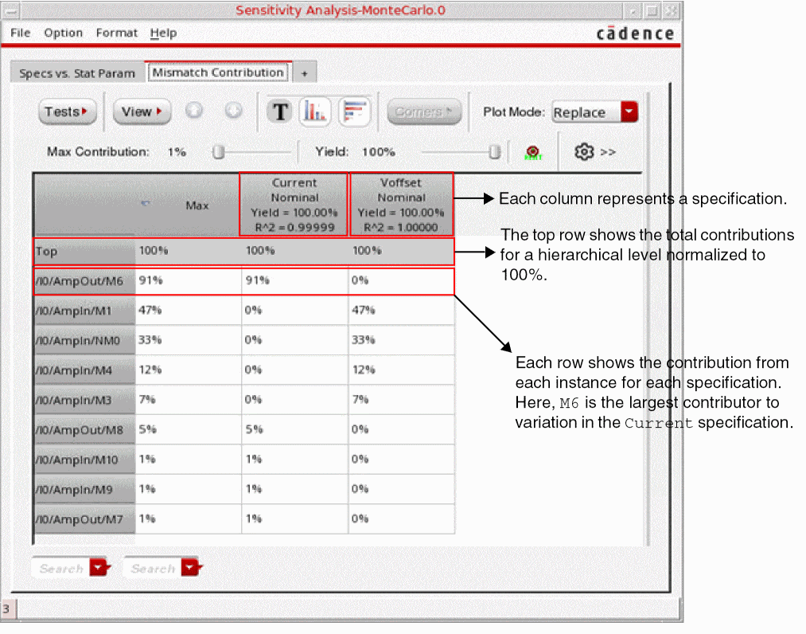
Task: Open the gear settings icon
Action: point(584,152)
